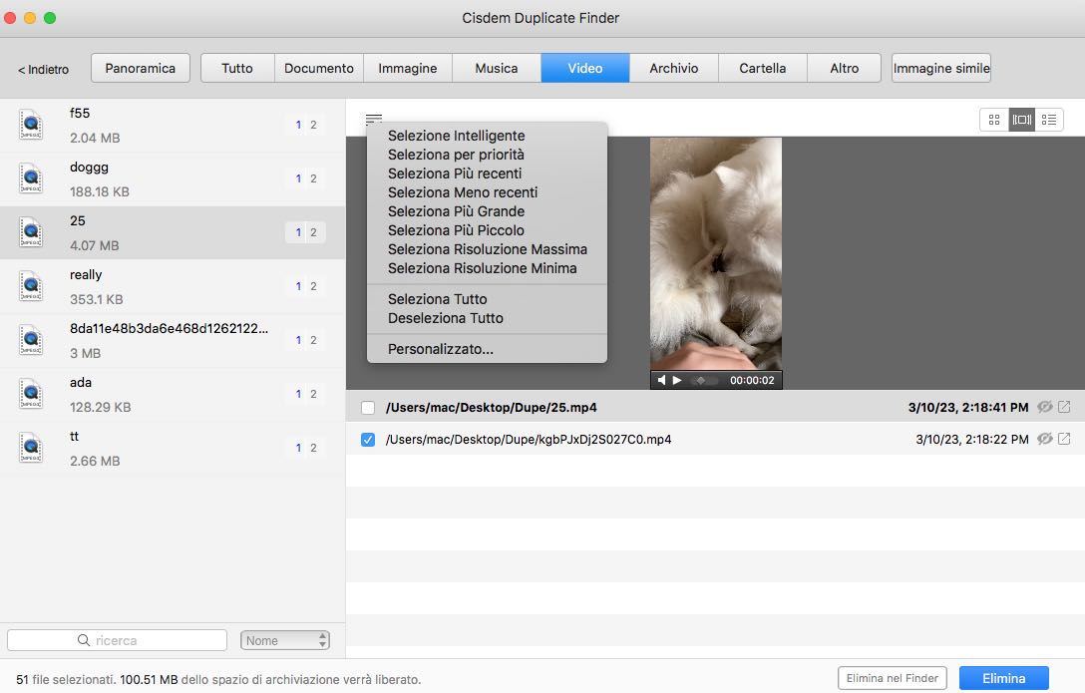Open the Nome sort dropdown

click(x=285, y=640)
